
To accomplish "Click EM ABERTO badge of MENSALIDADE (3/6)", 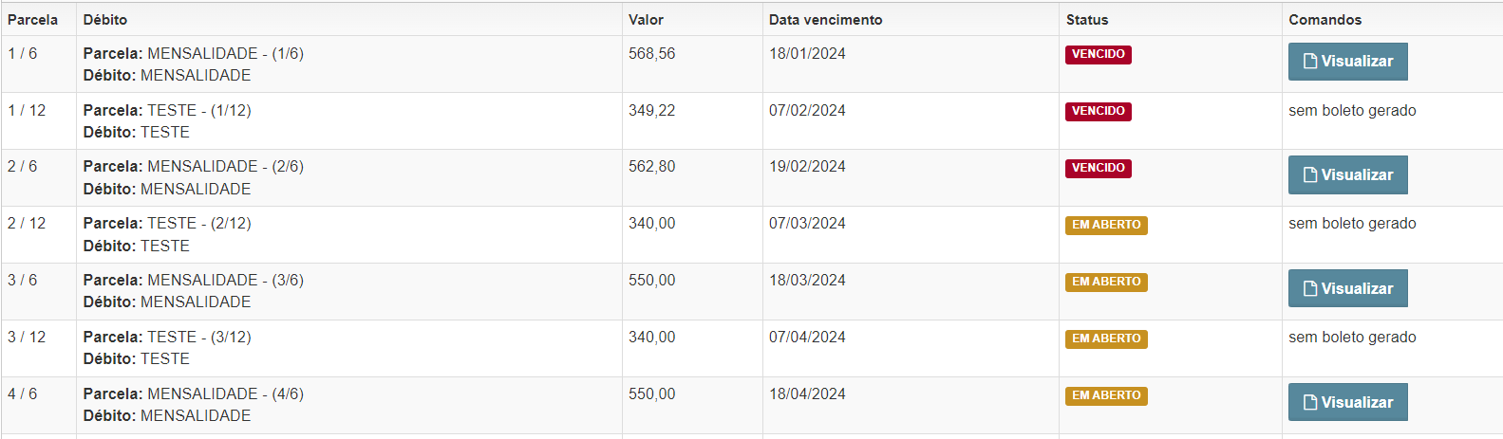I will pyautogui.click(x=1106, y=283).
